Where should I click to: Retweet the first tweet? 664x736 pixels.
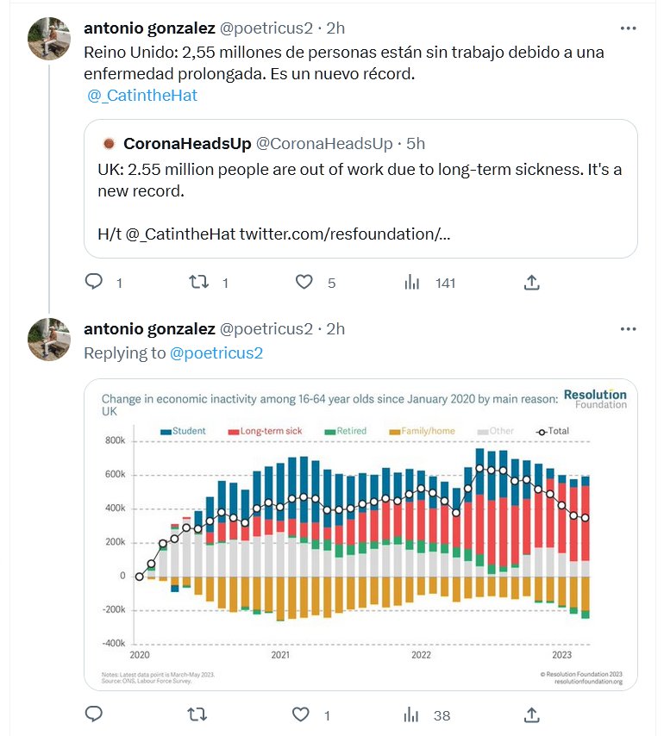point(199,282)
